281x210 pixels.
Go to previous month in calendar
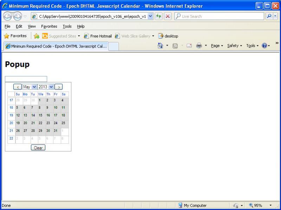click(x=18, y=87)
